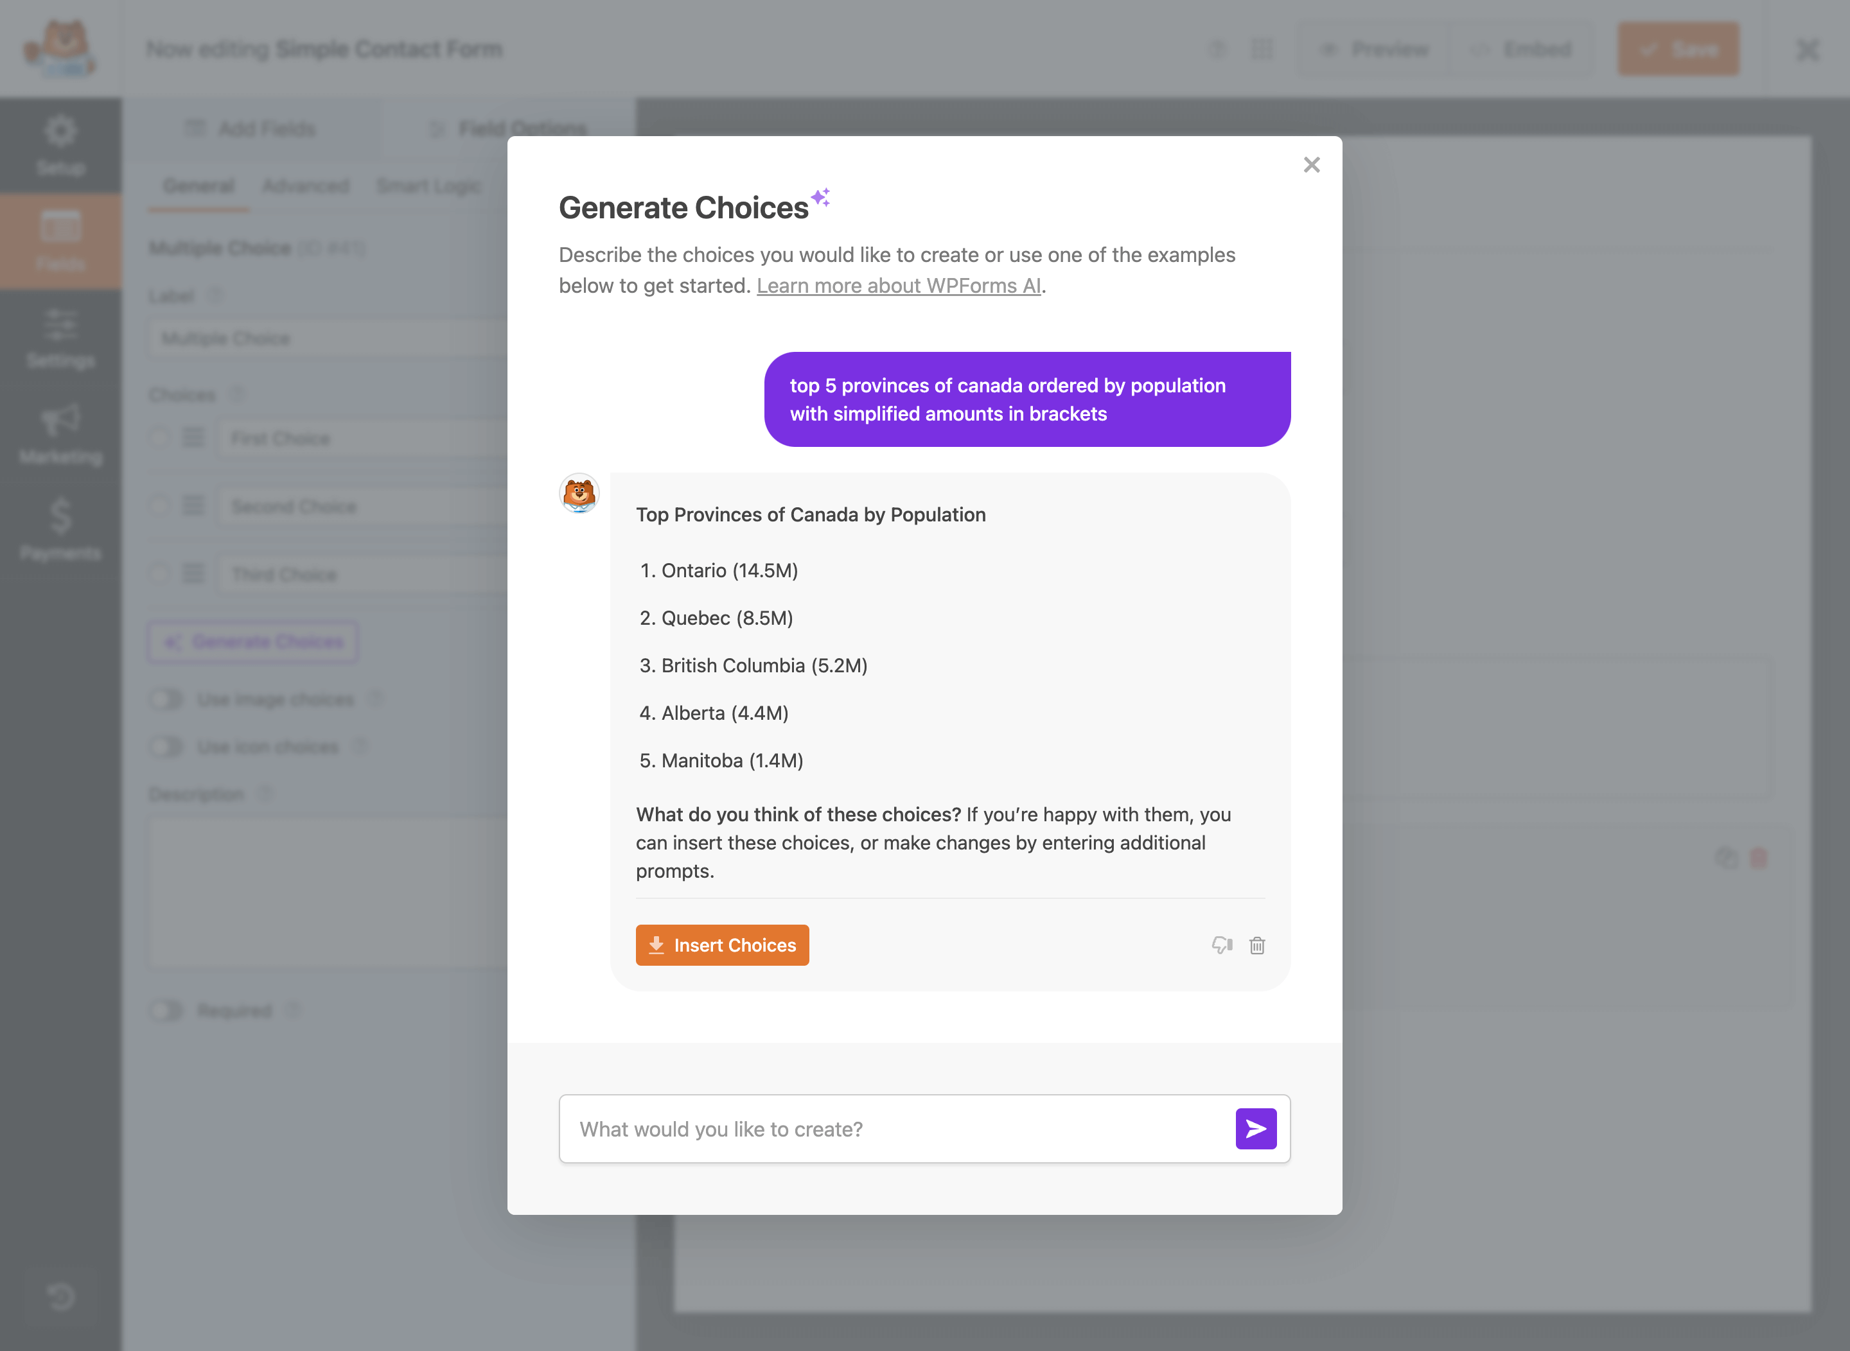Click the revisions history icon bottom-left
Screen dimensions: 1850x1351
tap(60, 1296)
